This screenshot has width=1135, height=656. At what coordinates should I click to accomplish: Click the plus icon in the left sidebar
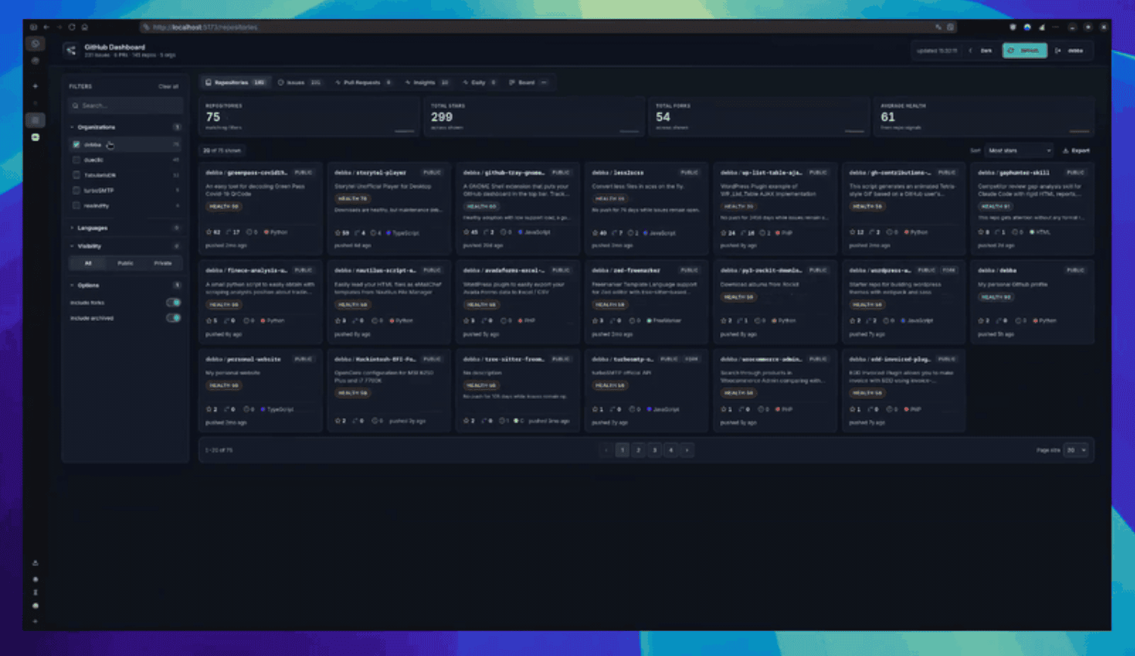[36, 86]
